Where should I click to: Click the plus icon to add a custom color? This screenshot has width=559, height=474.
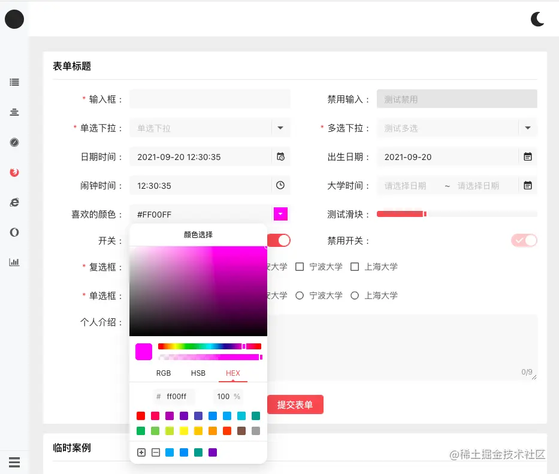pos(141,452)
